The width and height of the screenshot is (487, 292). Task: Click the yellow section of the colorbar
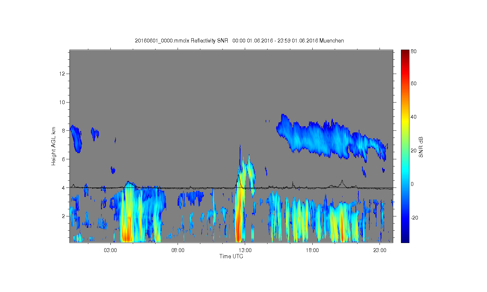pos(405,121)
